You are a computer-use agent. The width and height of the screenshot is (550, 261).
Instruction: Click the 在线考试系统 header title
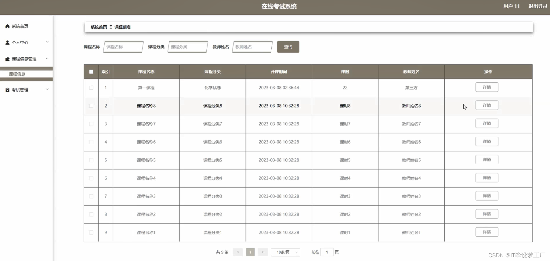279,6
